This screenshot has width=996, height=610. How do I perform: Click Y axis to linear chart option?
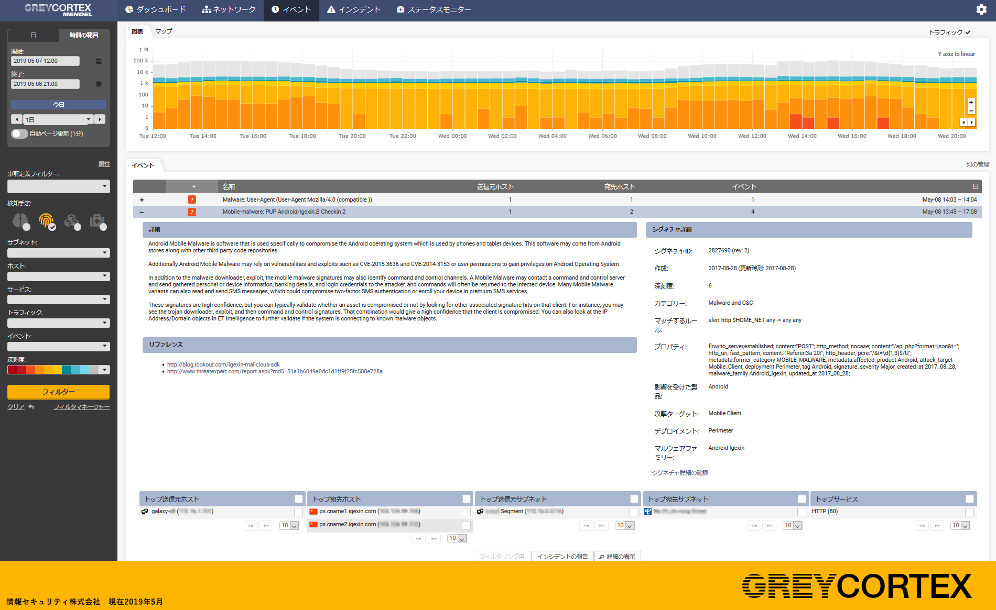956,54
